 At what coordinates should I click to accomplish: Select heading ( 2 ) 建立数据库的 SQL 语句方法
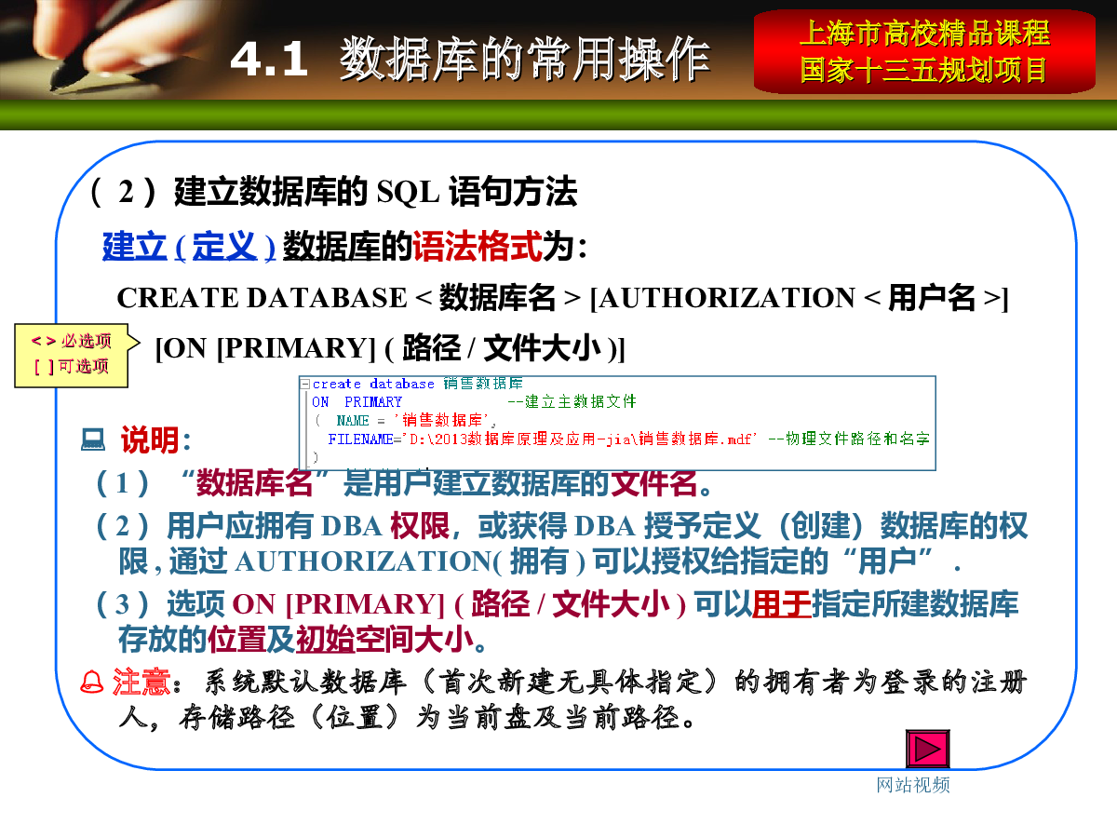334,193
